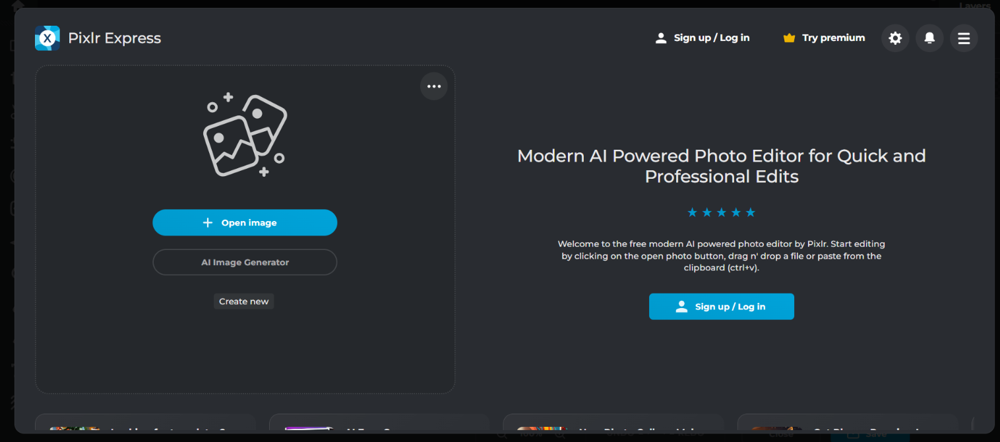Click the heading 'Modern AI Powered Photo Editor'
Image resolution: width=1000 pixels, height=442 pixels.
tap(722, 166)
